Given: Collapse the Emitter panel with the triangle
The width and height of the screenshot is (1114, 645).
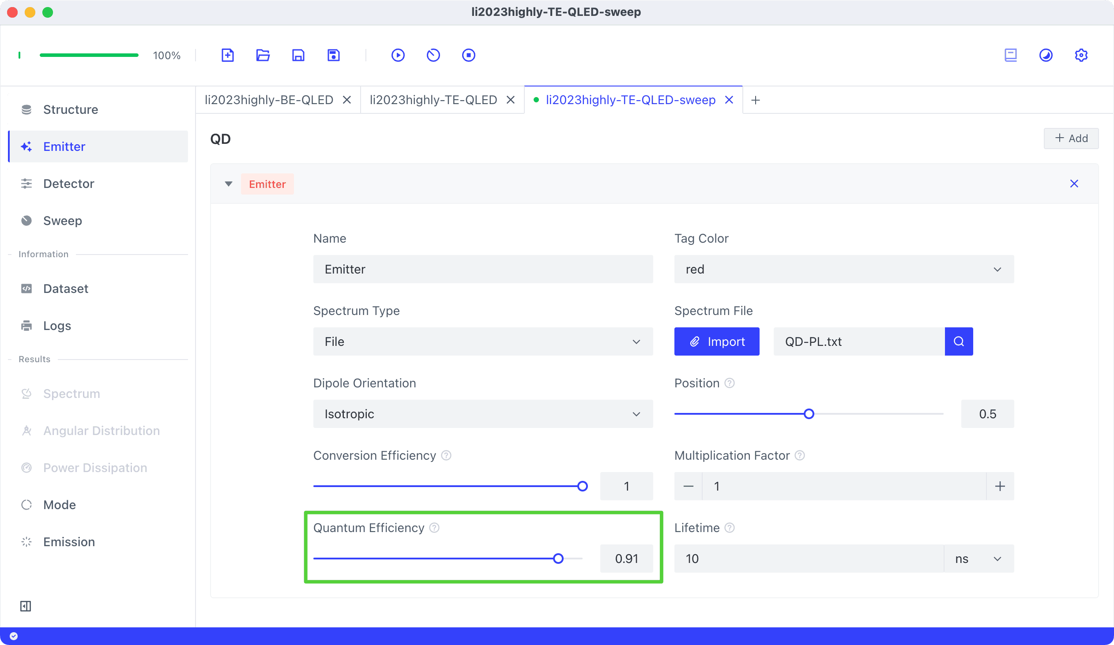Looking at the screenshot, I should [x=229, y=184].
